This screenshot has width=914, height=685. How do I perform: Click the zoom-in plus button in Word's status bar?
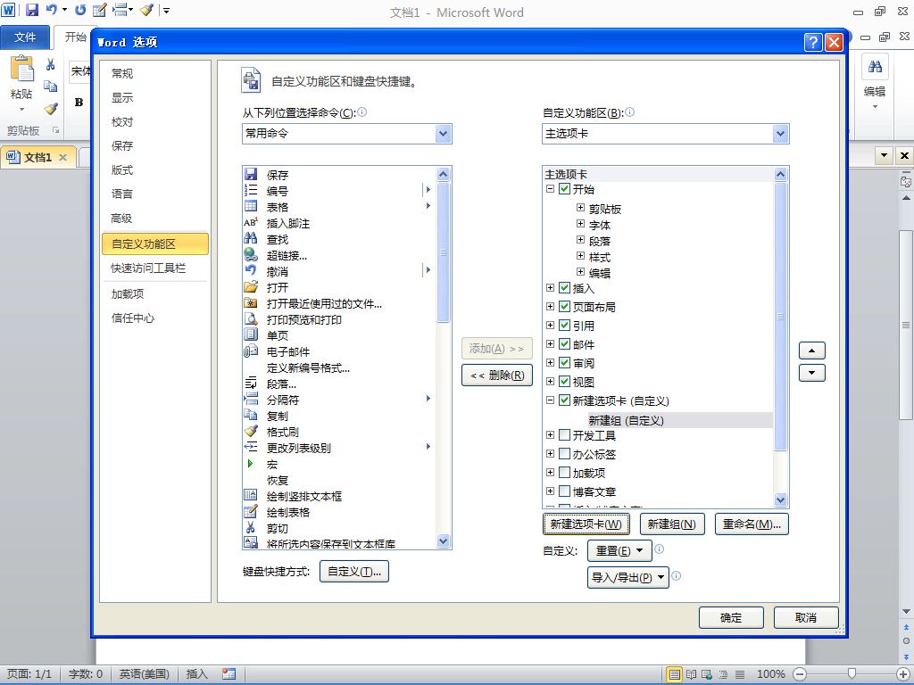click(902, 674)
